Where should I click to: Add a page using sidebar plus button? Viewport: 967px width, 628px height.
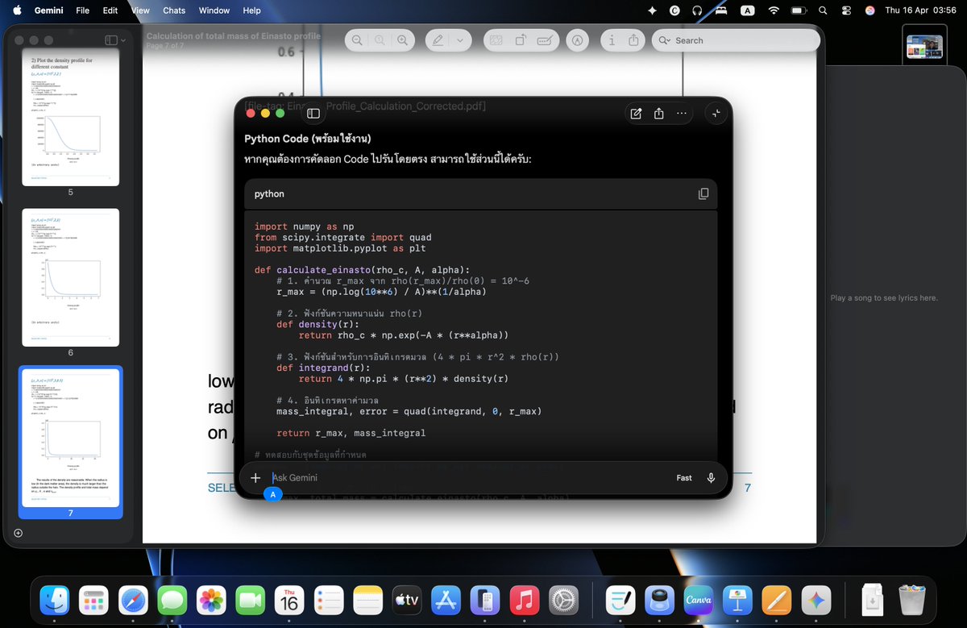[x=19, y=533]
